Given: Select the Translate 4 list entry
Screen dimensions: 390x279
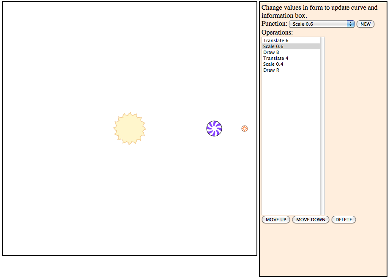Looking at the screenshot, I should point(275,58).
